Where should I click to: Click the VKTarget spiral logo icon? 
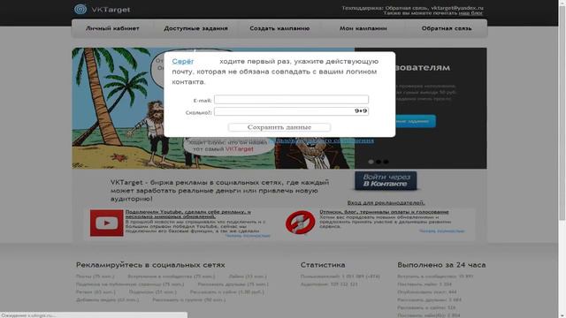[80, 9]
